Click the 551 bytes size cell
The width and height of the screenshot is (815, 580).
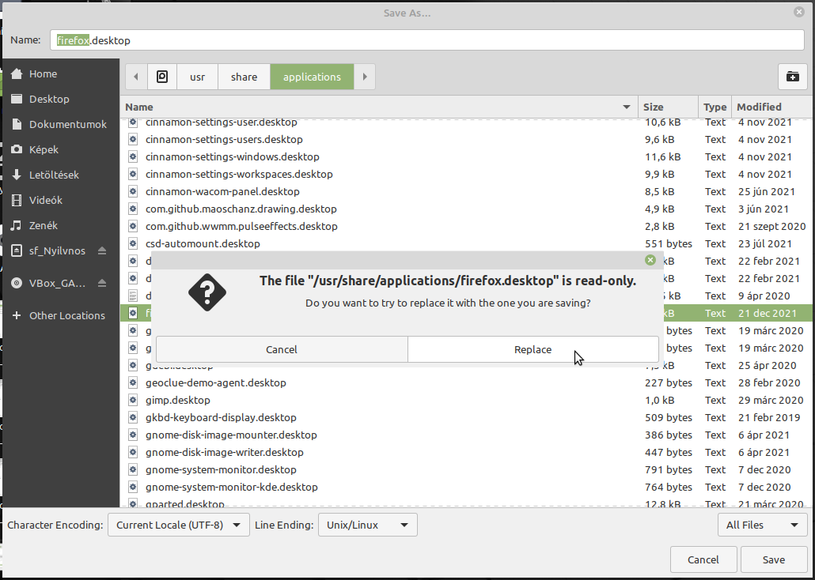click(x=669, y=243)
